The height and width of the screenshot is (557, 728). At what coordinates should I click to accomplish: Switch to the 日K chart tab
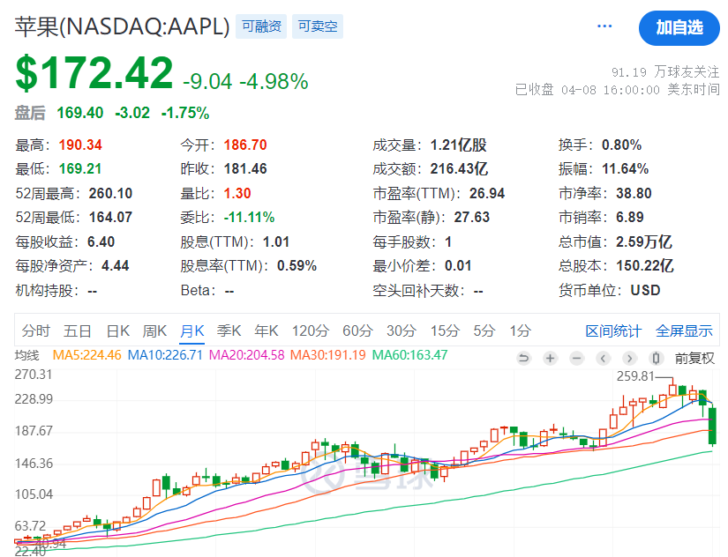coord(118,331)
